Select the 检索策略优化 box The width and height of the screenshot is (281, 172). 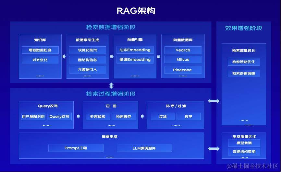pos(244,62)
